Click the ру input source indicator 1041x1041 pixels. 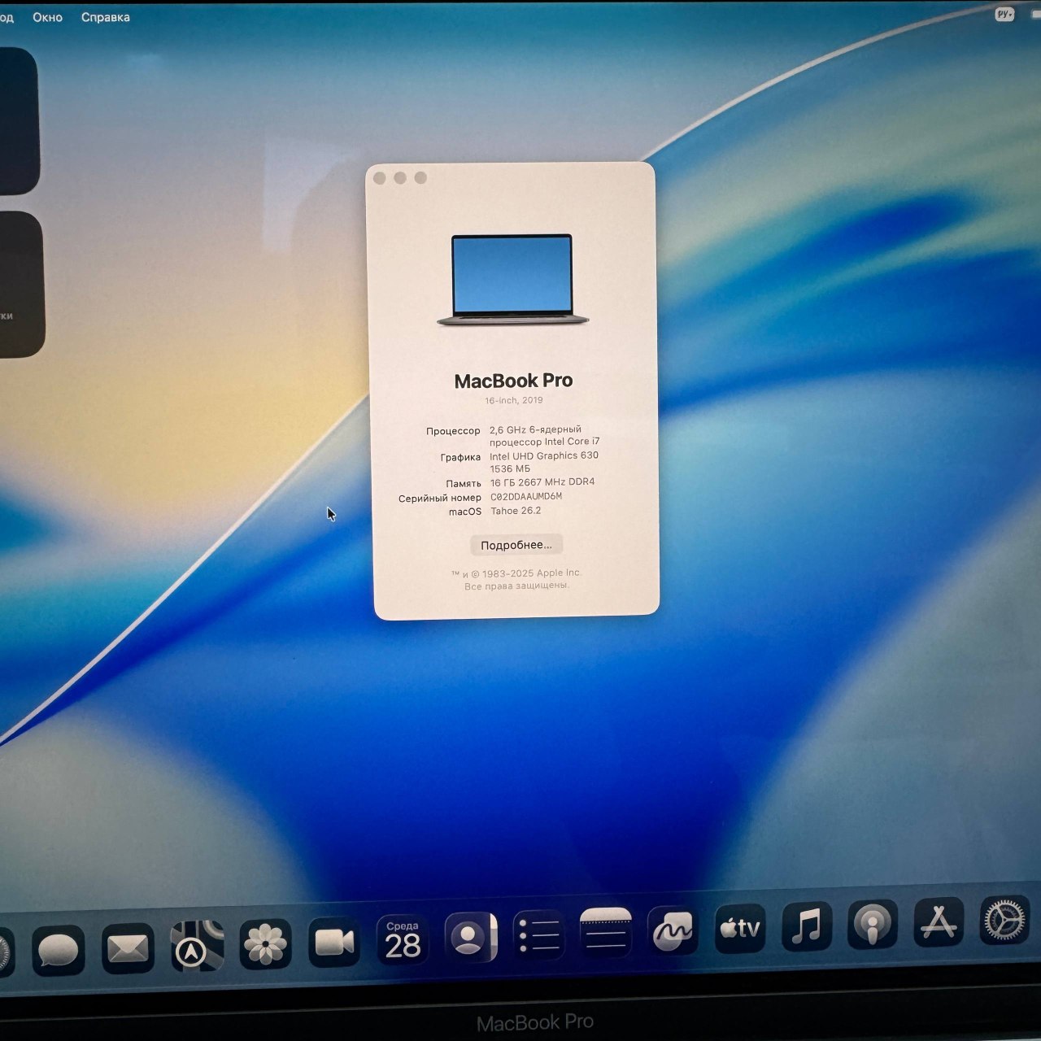tap(1004, 14)
